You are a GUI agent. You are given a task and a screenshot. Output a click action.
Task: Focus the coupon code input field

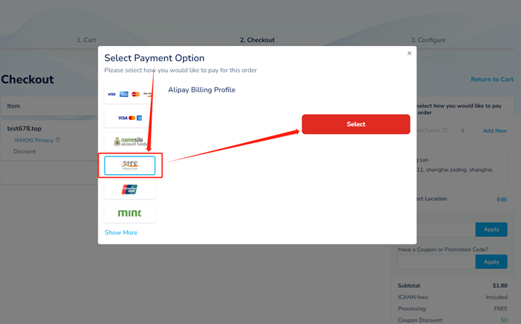[437, 261]
